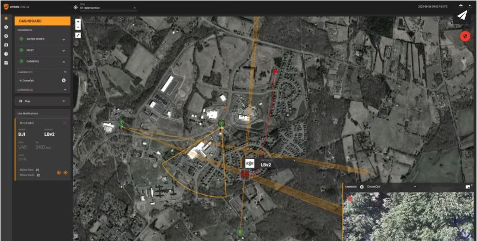The height and width of the screenshot is (241, 477).
Task: Click the 2402 frequency value
Action: tap(40, 147)
